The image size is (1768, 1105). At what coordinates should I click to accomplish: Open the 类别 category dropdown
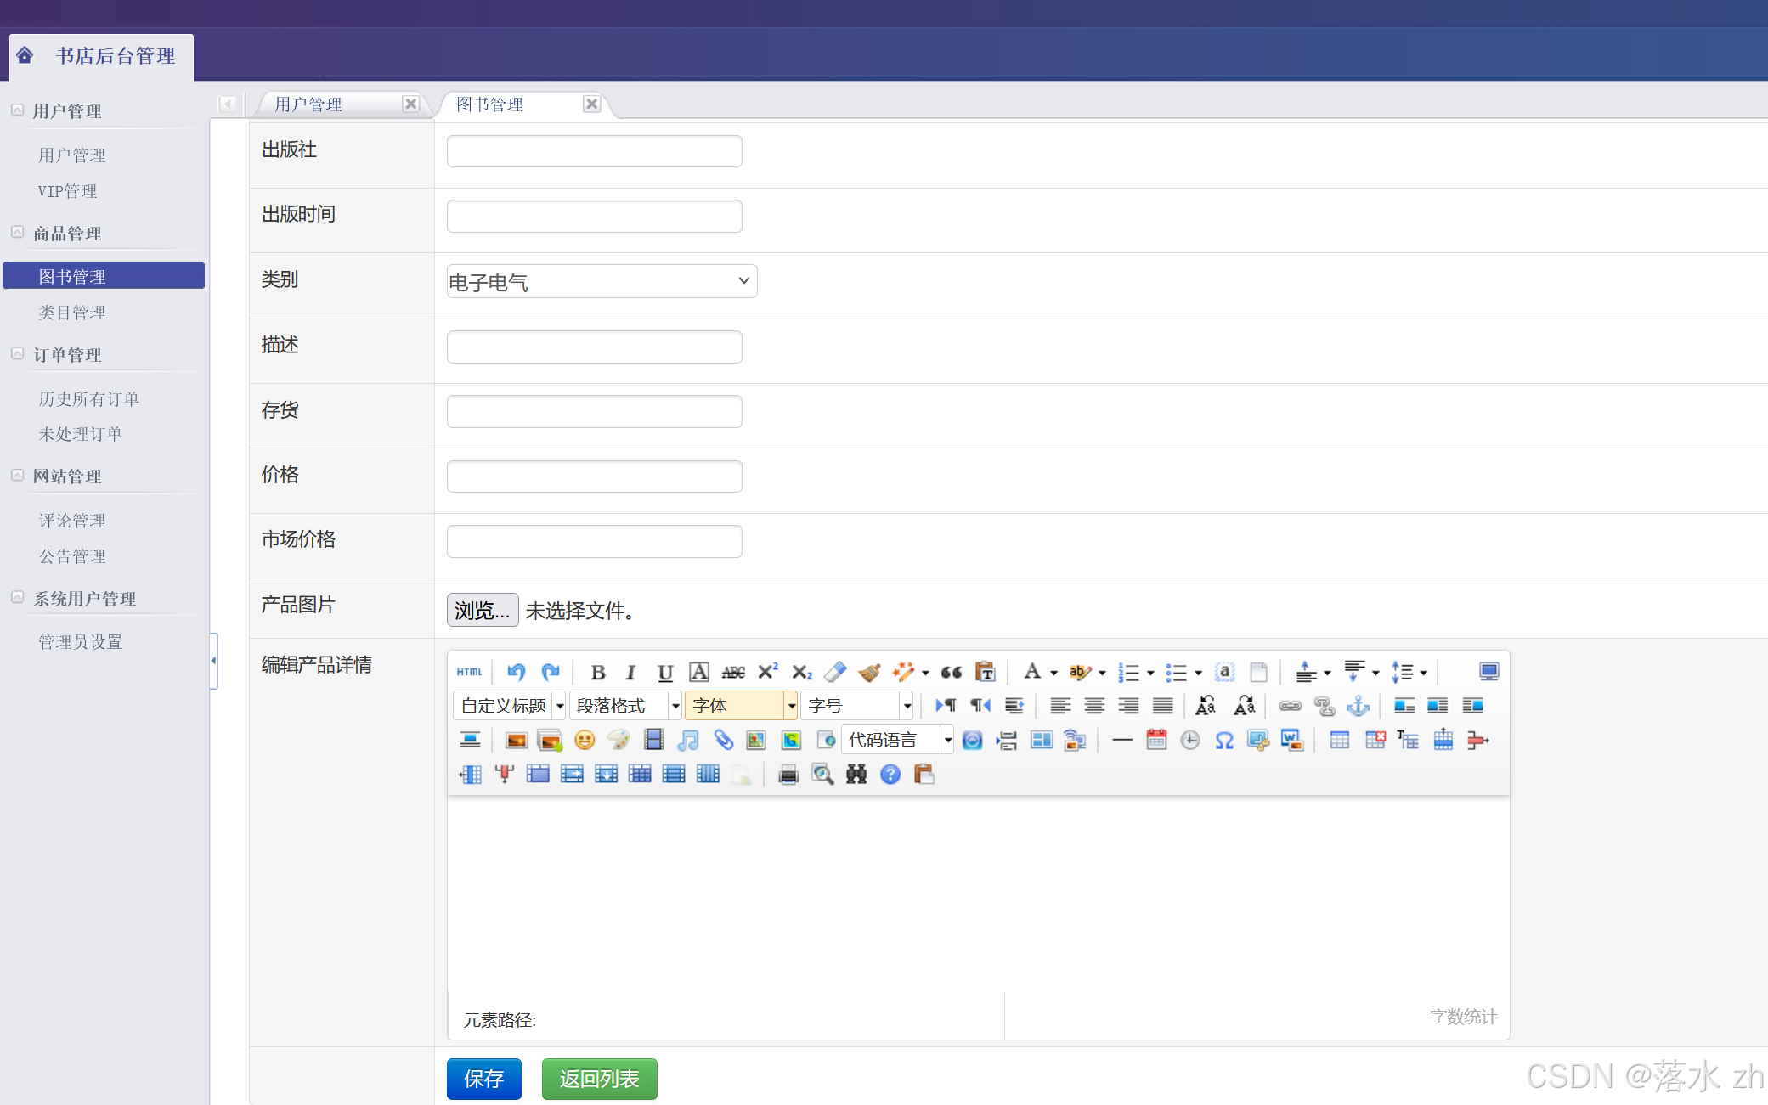602,281
